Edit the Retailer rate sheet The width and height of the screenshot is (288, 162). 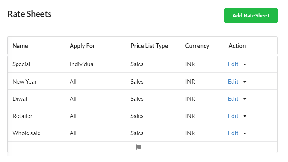tap(233, 116)
